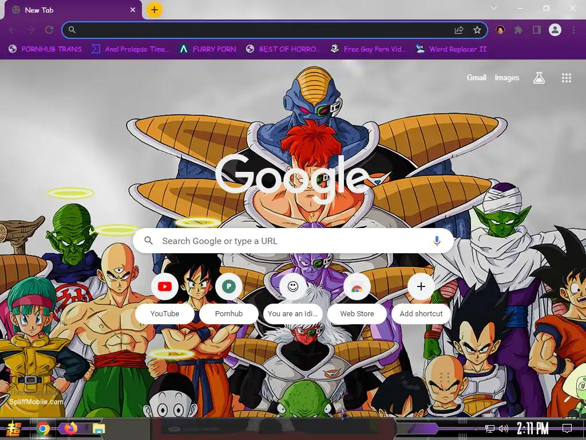Image resolution: width=586 pixels, height=440 pixels.
Task: Open network status in system tray
Action: [x=490, y=429]
